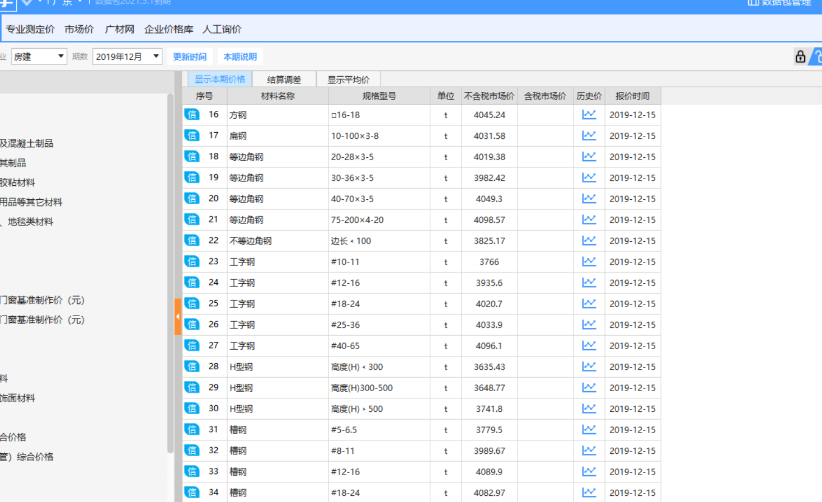
Task: Switch to 人工询价 tab
Action: [222, 29]
